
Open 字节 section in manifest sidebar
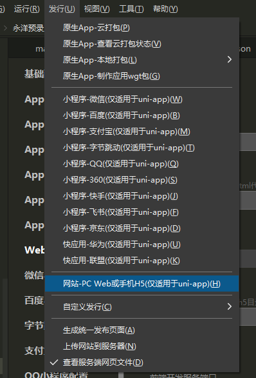click(x=34, y=326)
